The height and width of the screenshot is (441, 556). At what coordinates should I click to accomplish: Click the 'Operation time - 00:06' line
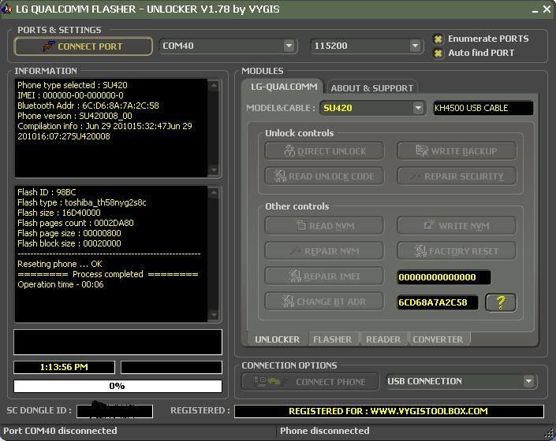pyautogui.click(x=61, y=284)
